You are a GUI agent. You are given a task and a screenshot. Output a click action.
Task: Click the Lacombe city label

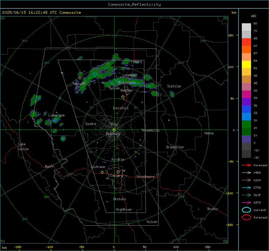[129, 75]
